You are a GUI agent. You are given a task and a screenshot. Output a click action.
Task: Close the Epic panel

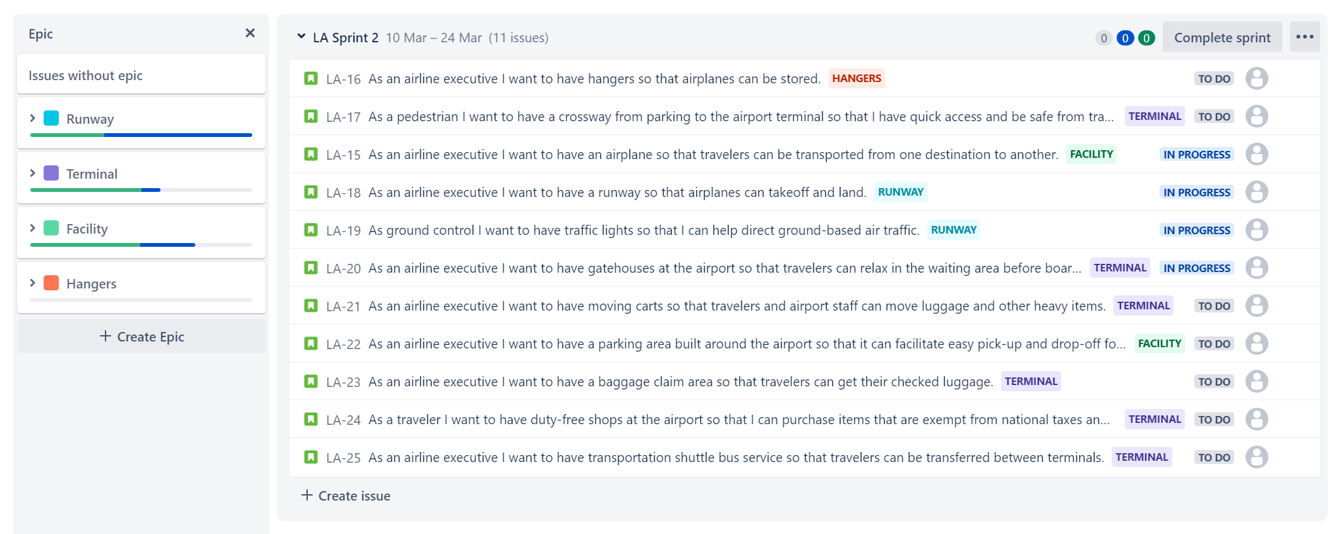tap(250, 33)
